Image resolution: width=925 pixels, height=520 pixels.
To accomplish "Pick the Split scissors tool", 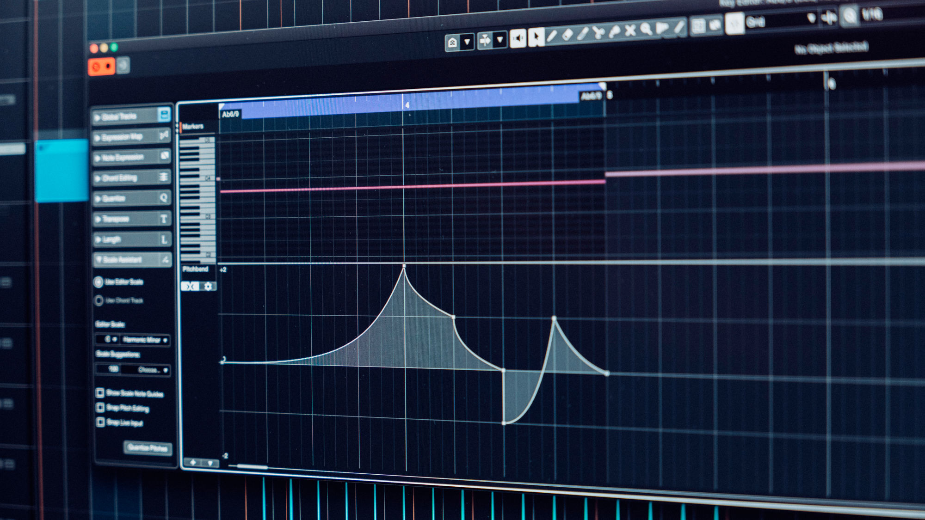I will [x=598, y=33].
